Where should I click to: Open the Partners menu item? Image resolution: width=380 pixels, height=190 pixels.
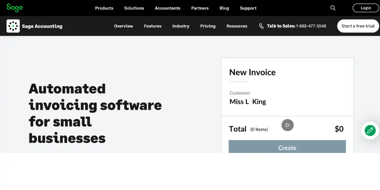[200, 8]
